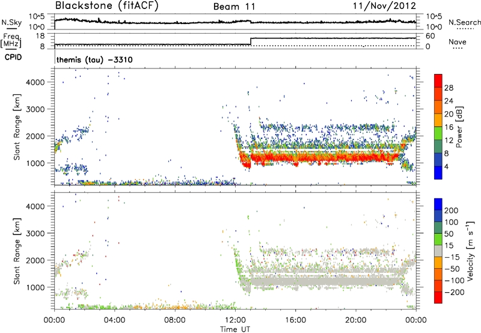Screen dimensions: 481x333
Task: Click the "Blackstone (fitACF)" plot title
Action: [106, 5]
